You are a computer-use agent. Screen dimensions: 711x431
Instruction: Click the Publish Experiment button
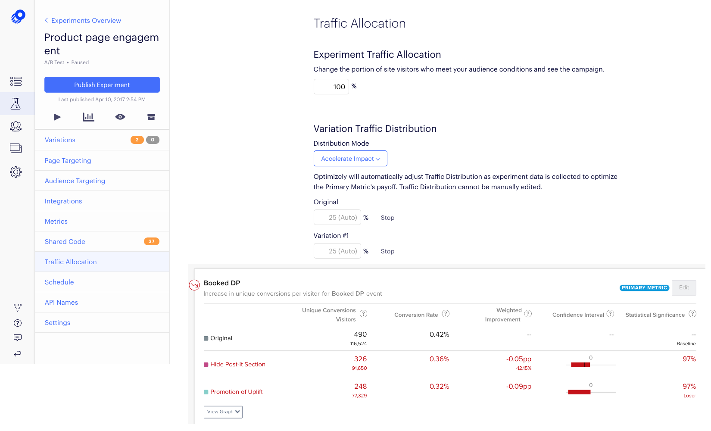102,84
